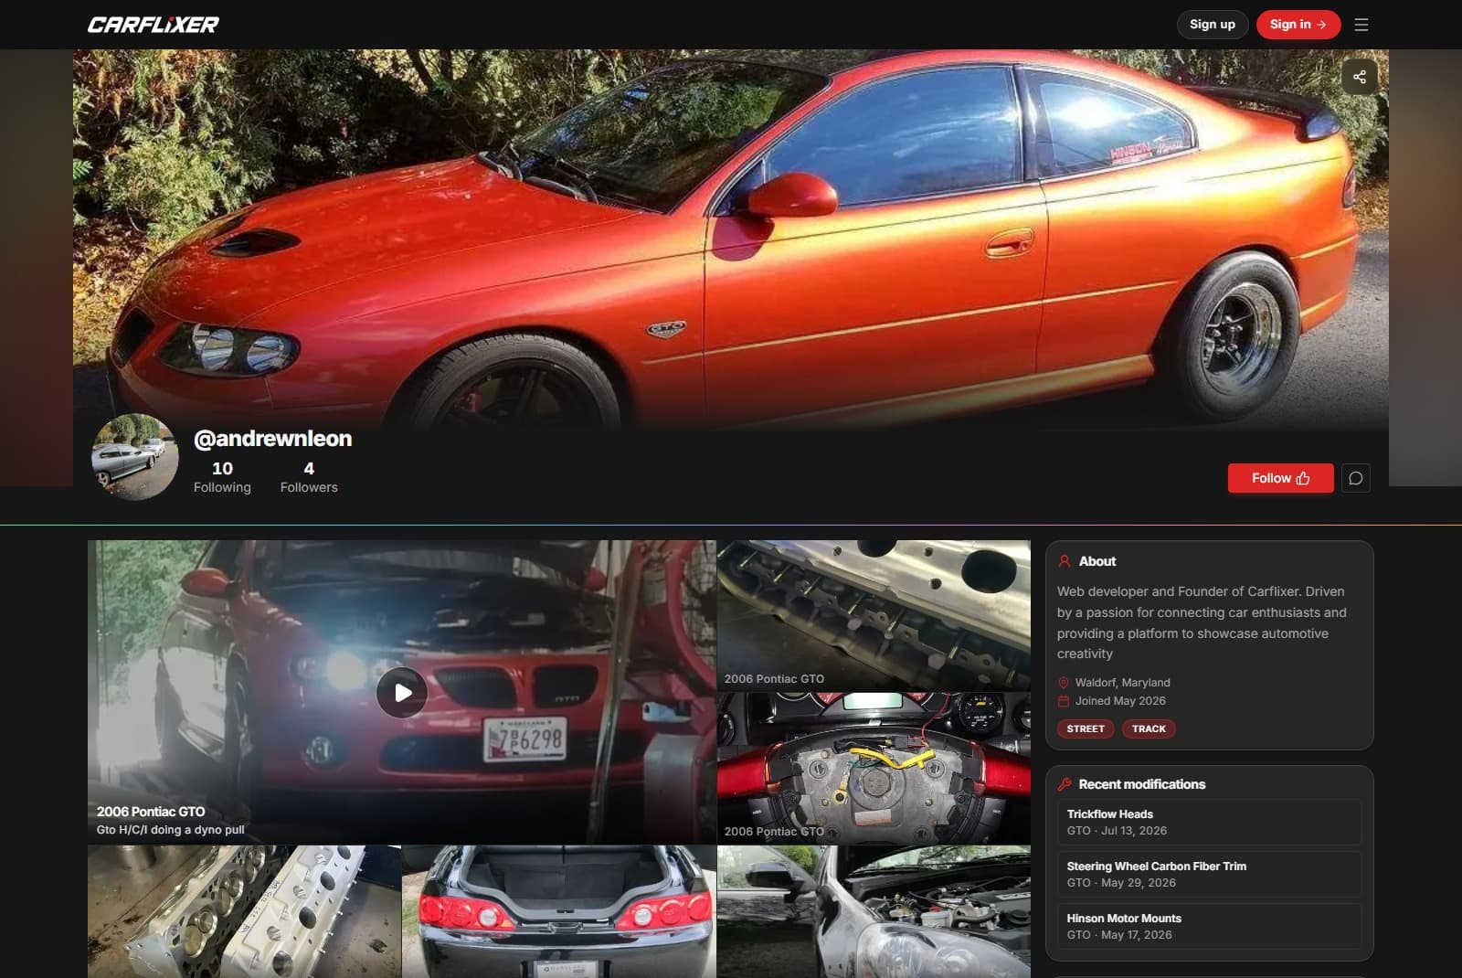Open the 10 Following list
1462x978 pixels.
[x=222, y=476]
